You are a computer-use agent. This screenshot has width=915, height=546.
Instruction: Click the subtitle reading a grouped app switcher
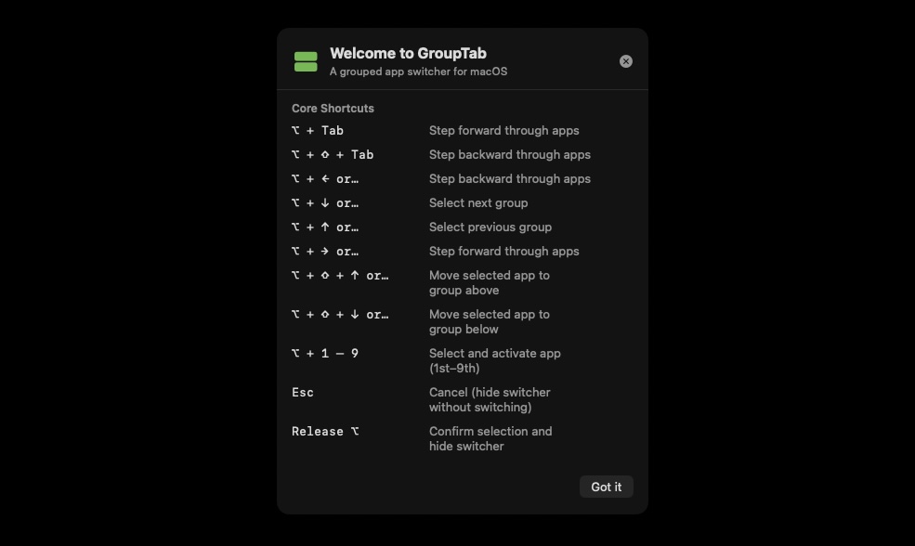pos(418,71)
